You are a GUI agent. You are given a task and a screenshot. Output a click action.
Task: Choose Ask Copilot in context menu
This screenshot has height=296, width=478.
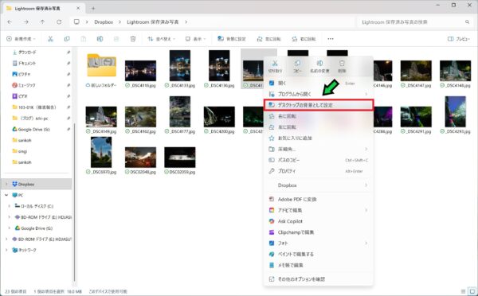pos(319,221)
